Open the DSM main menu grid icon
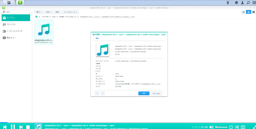 point(9,3)
